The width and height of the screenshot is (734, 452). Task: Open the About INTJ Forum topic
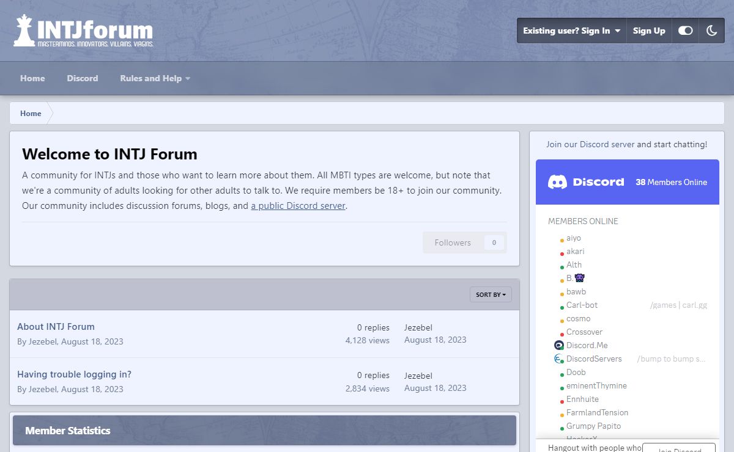tap(56, 327)
